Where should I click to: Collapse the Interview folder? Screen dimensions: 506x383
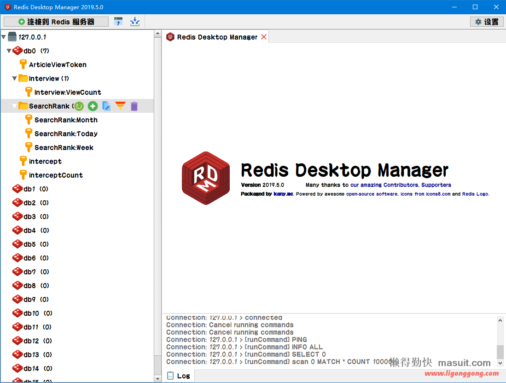(15, 78)
